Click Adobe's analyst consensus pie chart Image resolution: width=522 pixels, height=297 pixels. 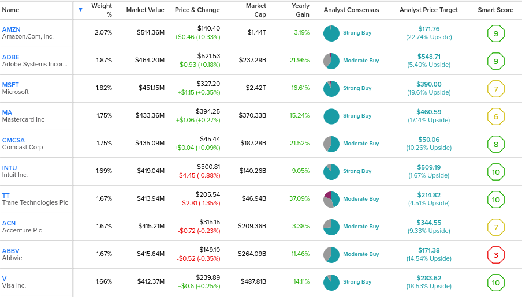point(331,61)
